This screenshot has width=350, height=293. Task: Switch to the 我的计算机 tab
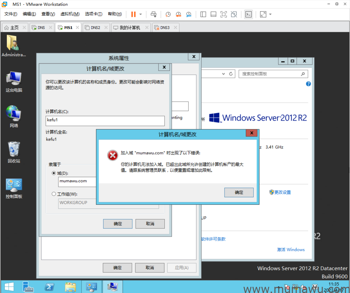click(x=130, y=28)
